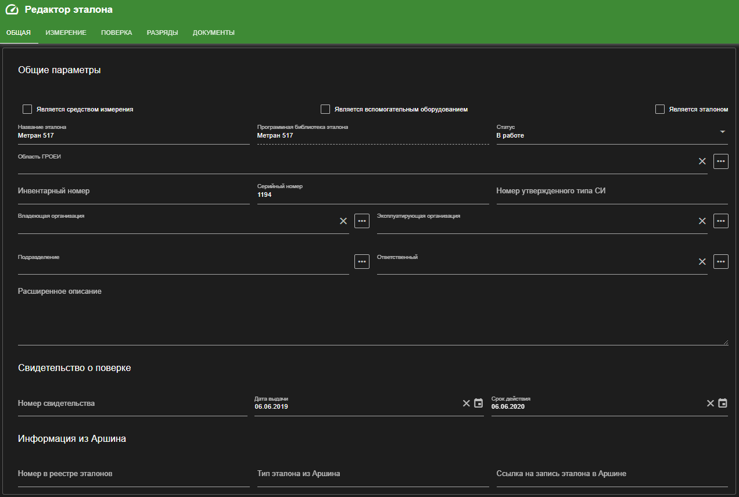Focus the Номер свидетельства input

[x=132, y=405]
